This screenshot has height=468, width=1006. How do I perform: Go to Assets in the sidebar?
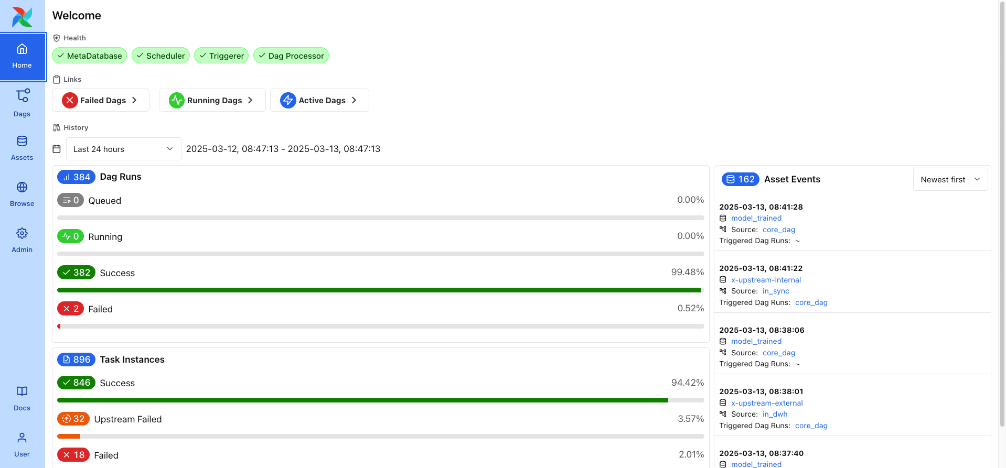(x=22, y=147)
